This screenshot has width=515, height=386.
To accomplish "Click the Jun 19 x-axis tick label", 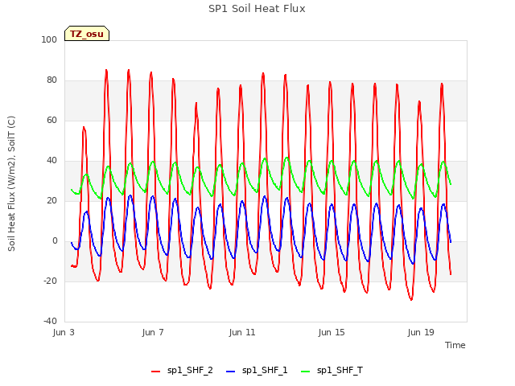I will point(421,332).
